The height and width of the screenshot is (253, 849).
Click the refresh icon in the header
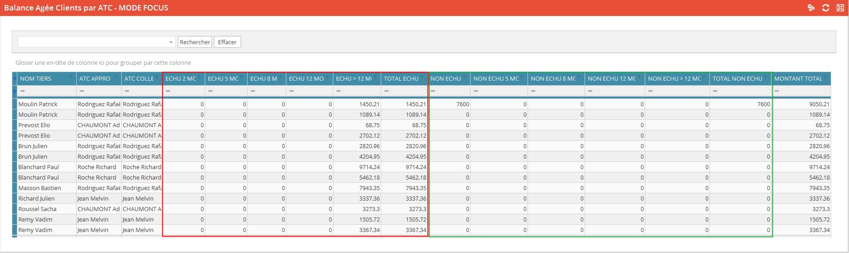825,8
